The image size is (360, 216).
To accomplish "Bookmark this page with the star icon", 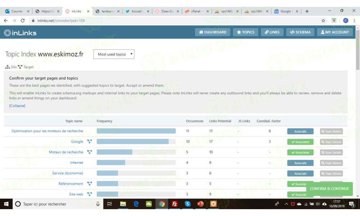I will click(x=323, y=21).
